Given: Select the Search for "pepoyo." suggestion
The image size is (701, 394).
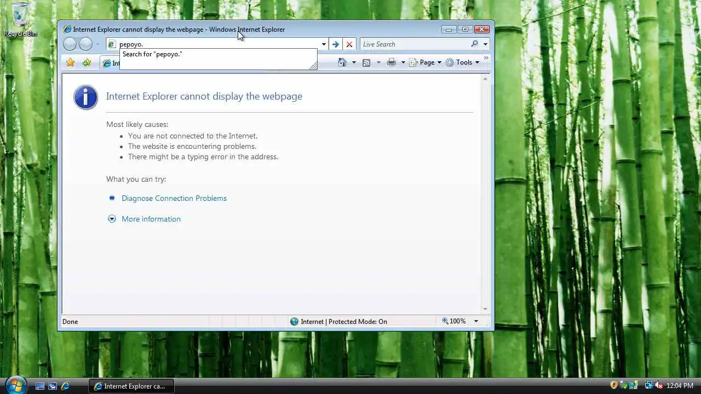Looking at the screenshot, I should click(218, 54).
